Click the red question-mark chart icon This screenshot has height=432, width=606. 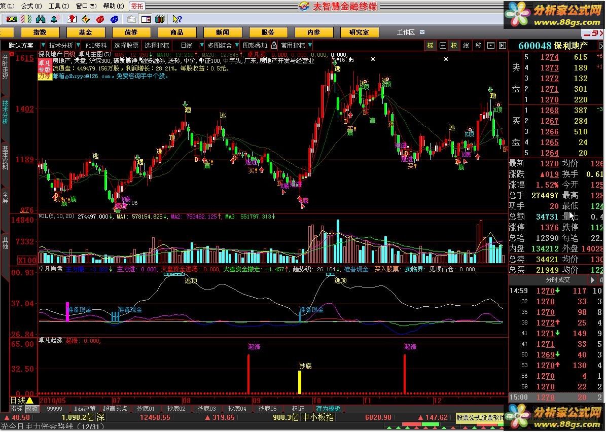pyautogui.click(x=72, y=19)
